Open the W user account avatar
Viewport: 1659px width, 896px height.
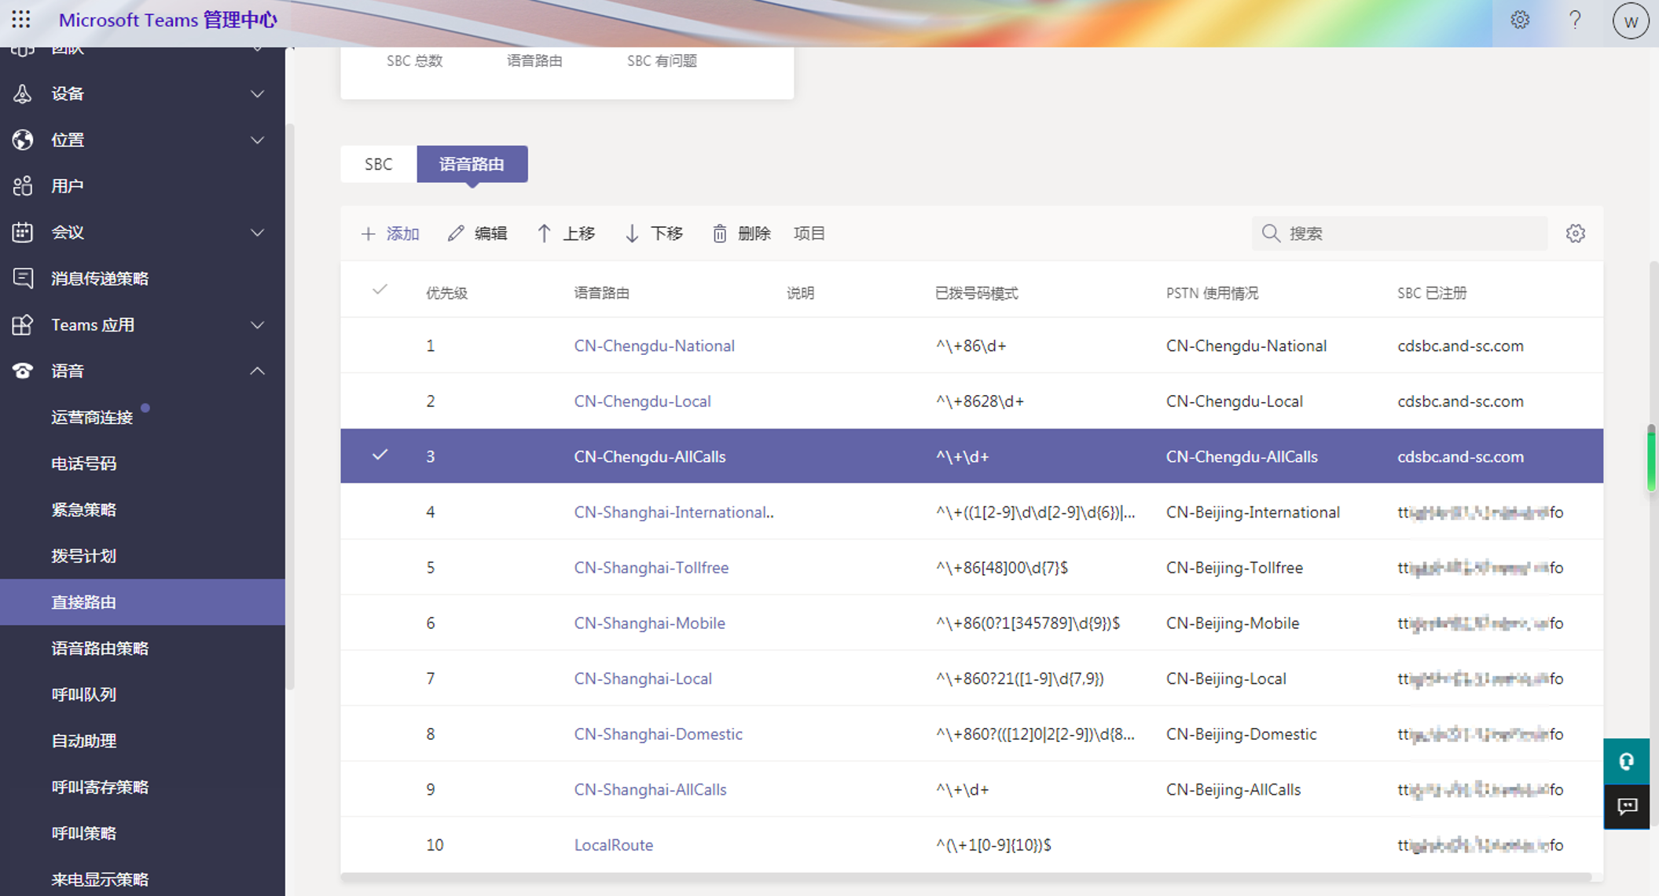coord(1631,21)
